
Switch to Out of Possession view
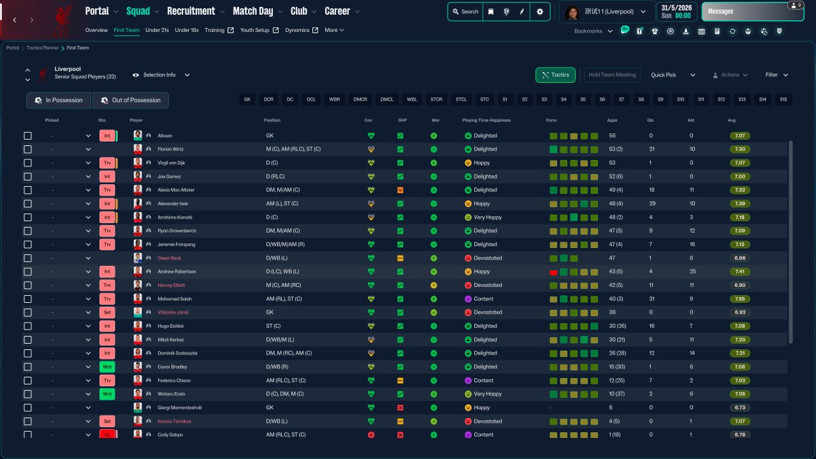click(x=131, y=100)
